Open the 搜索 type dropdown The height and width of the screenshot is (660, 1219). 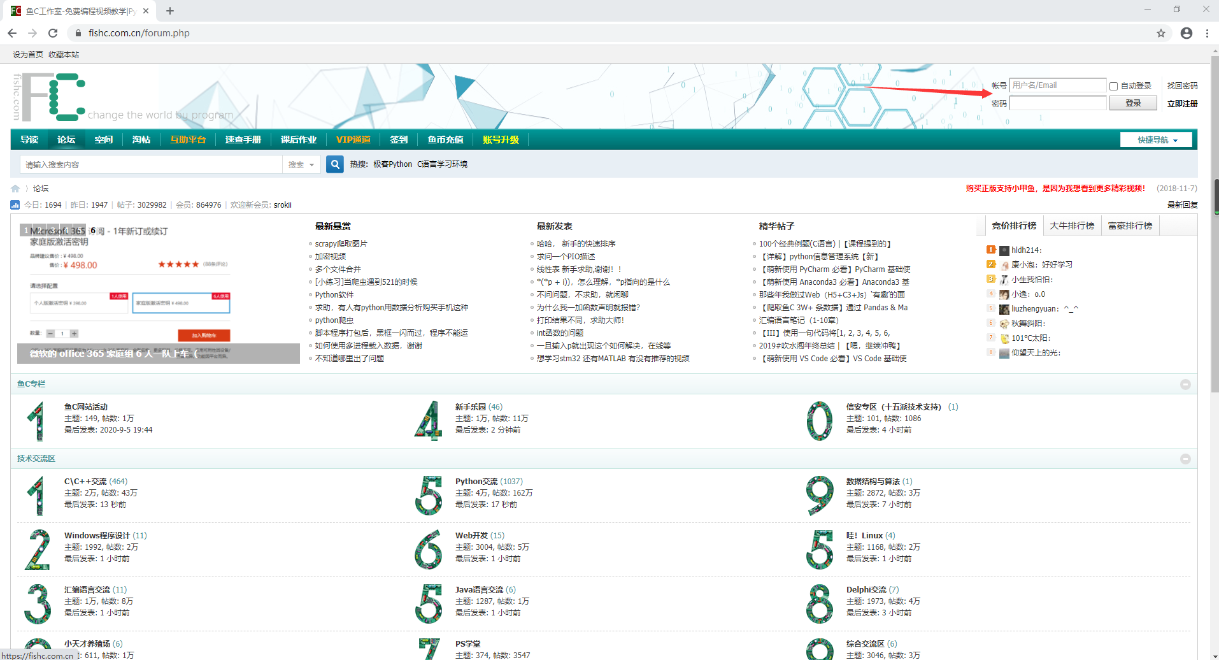(x=301, y=164)
